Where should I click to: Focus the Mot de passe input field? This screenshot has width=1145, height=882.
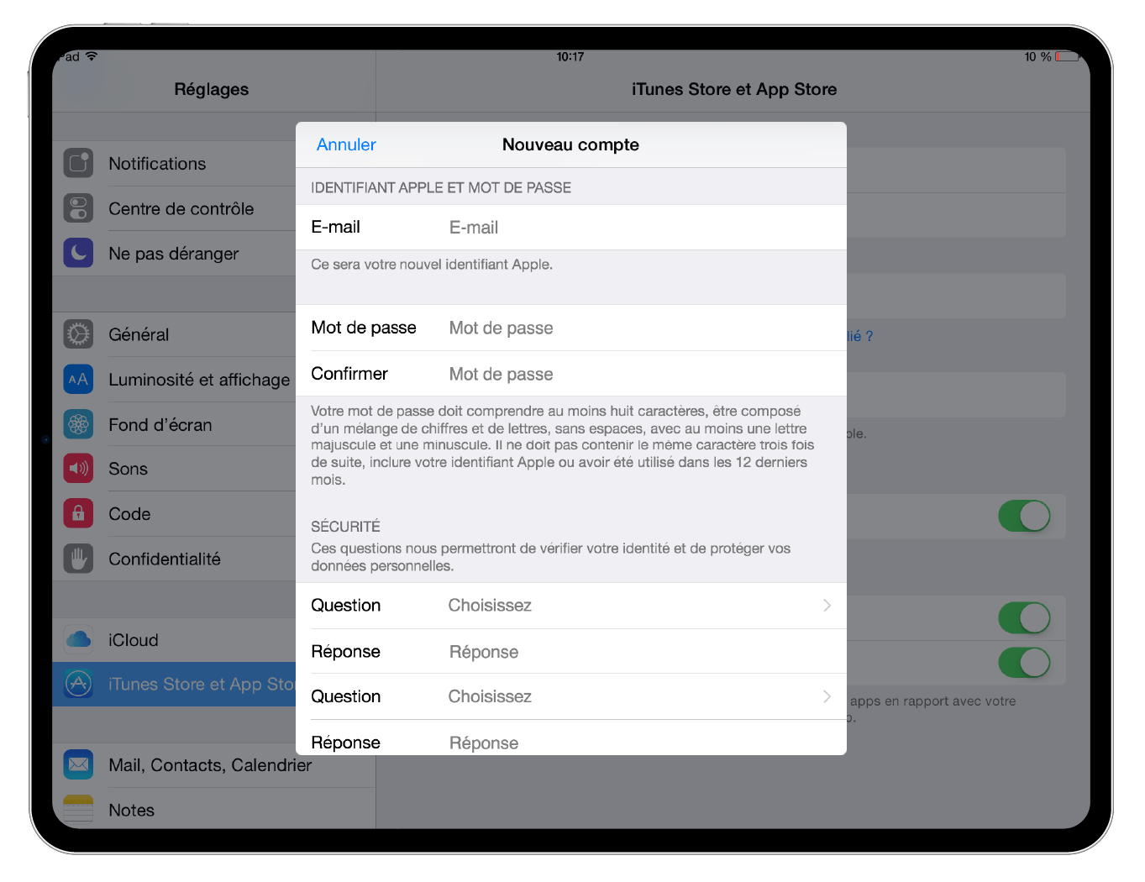coord(571,328)
